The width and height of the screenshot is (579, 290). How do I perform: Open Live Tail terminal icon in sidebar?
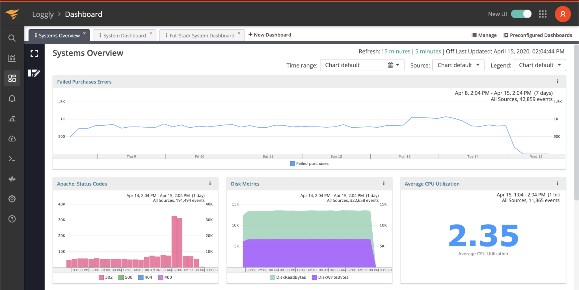[12, 159]
